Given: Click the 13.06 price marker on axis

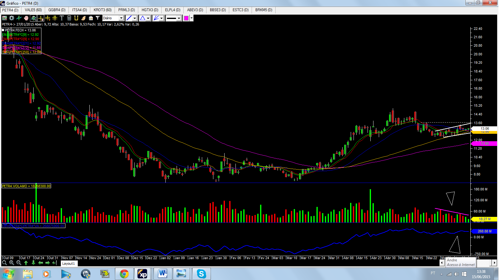Looking at the screenshot, I should [484, 128].
